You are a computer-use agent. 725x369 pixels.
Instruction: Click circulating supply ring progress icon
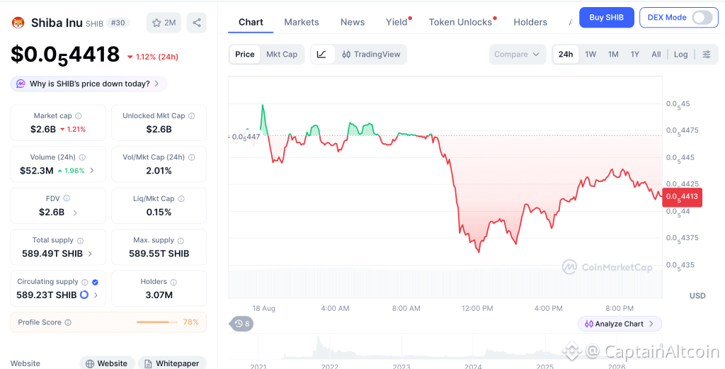point(84,295)
